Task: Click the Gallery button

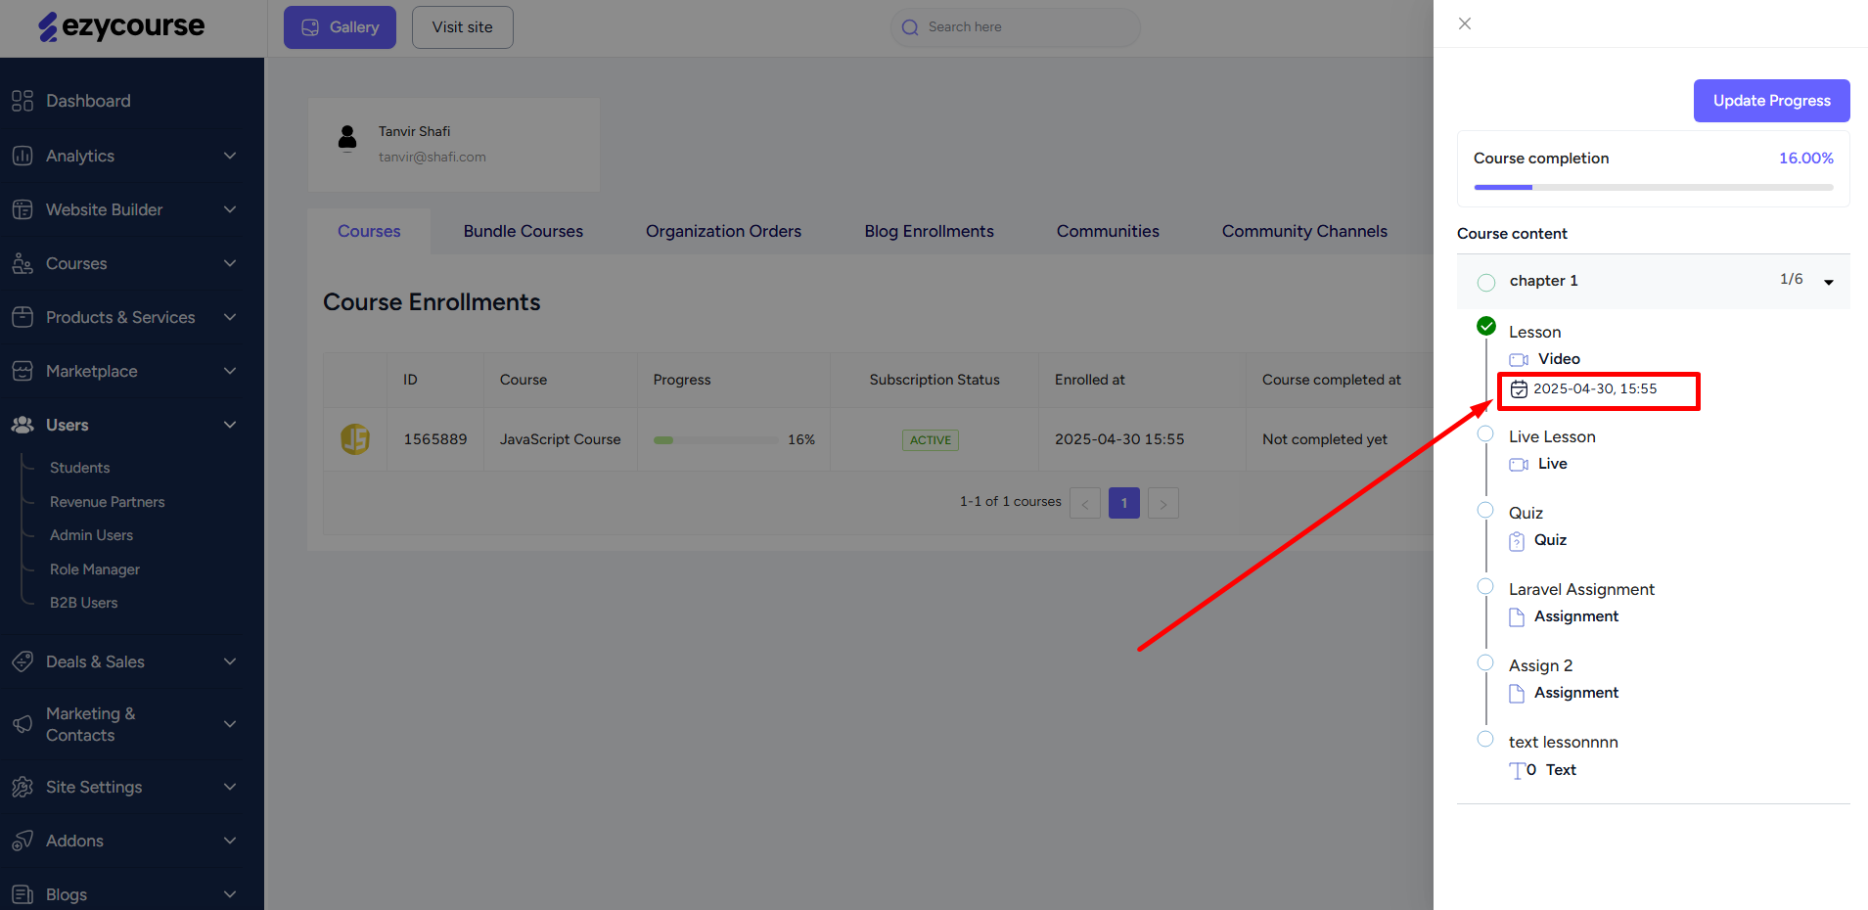Action: (340, 27)
